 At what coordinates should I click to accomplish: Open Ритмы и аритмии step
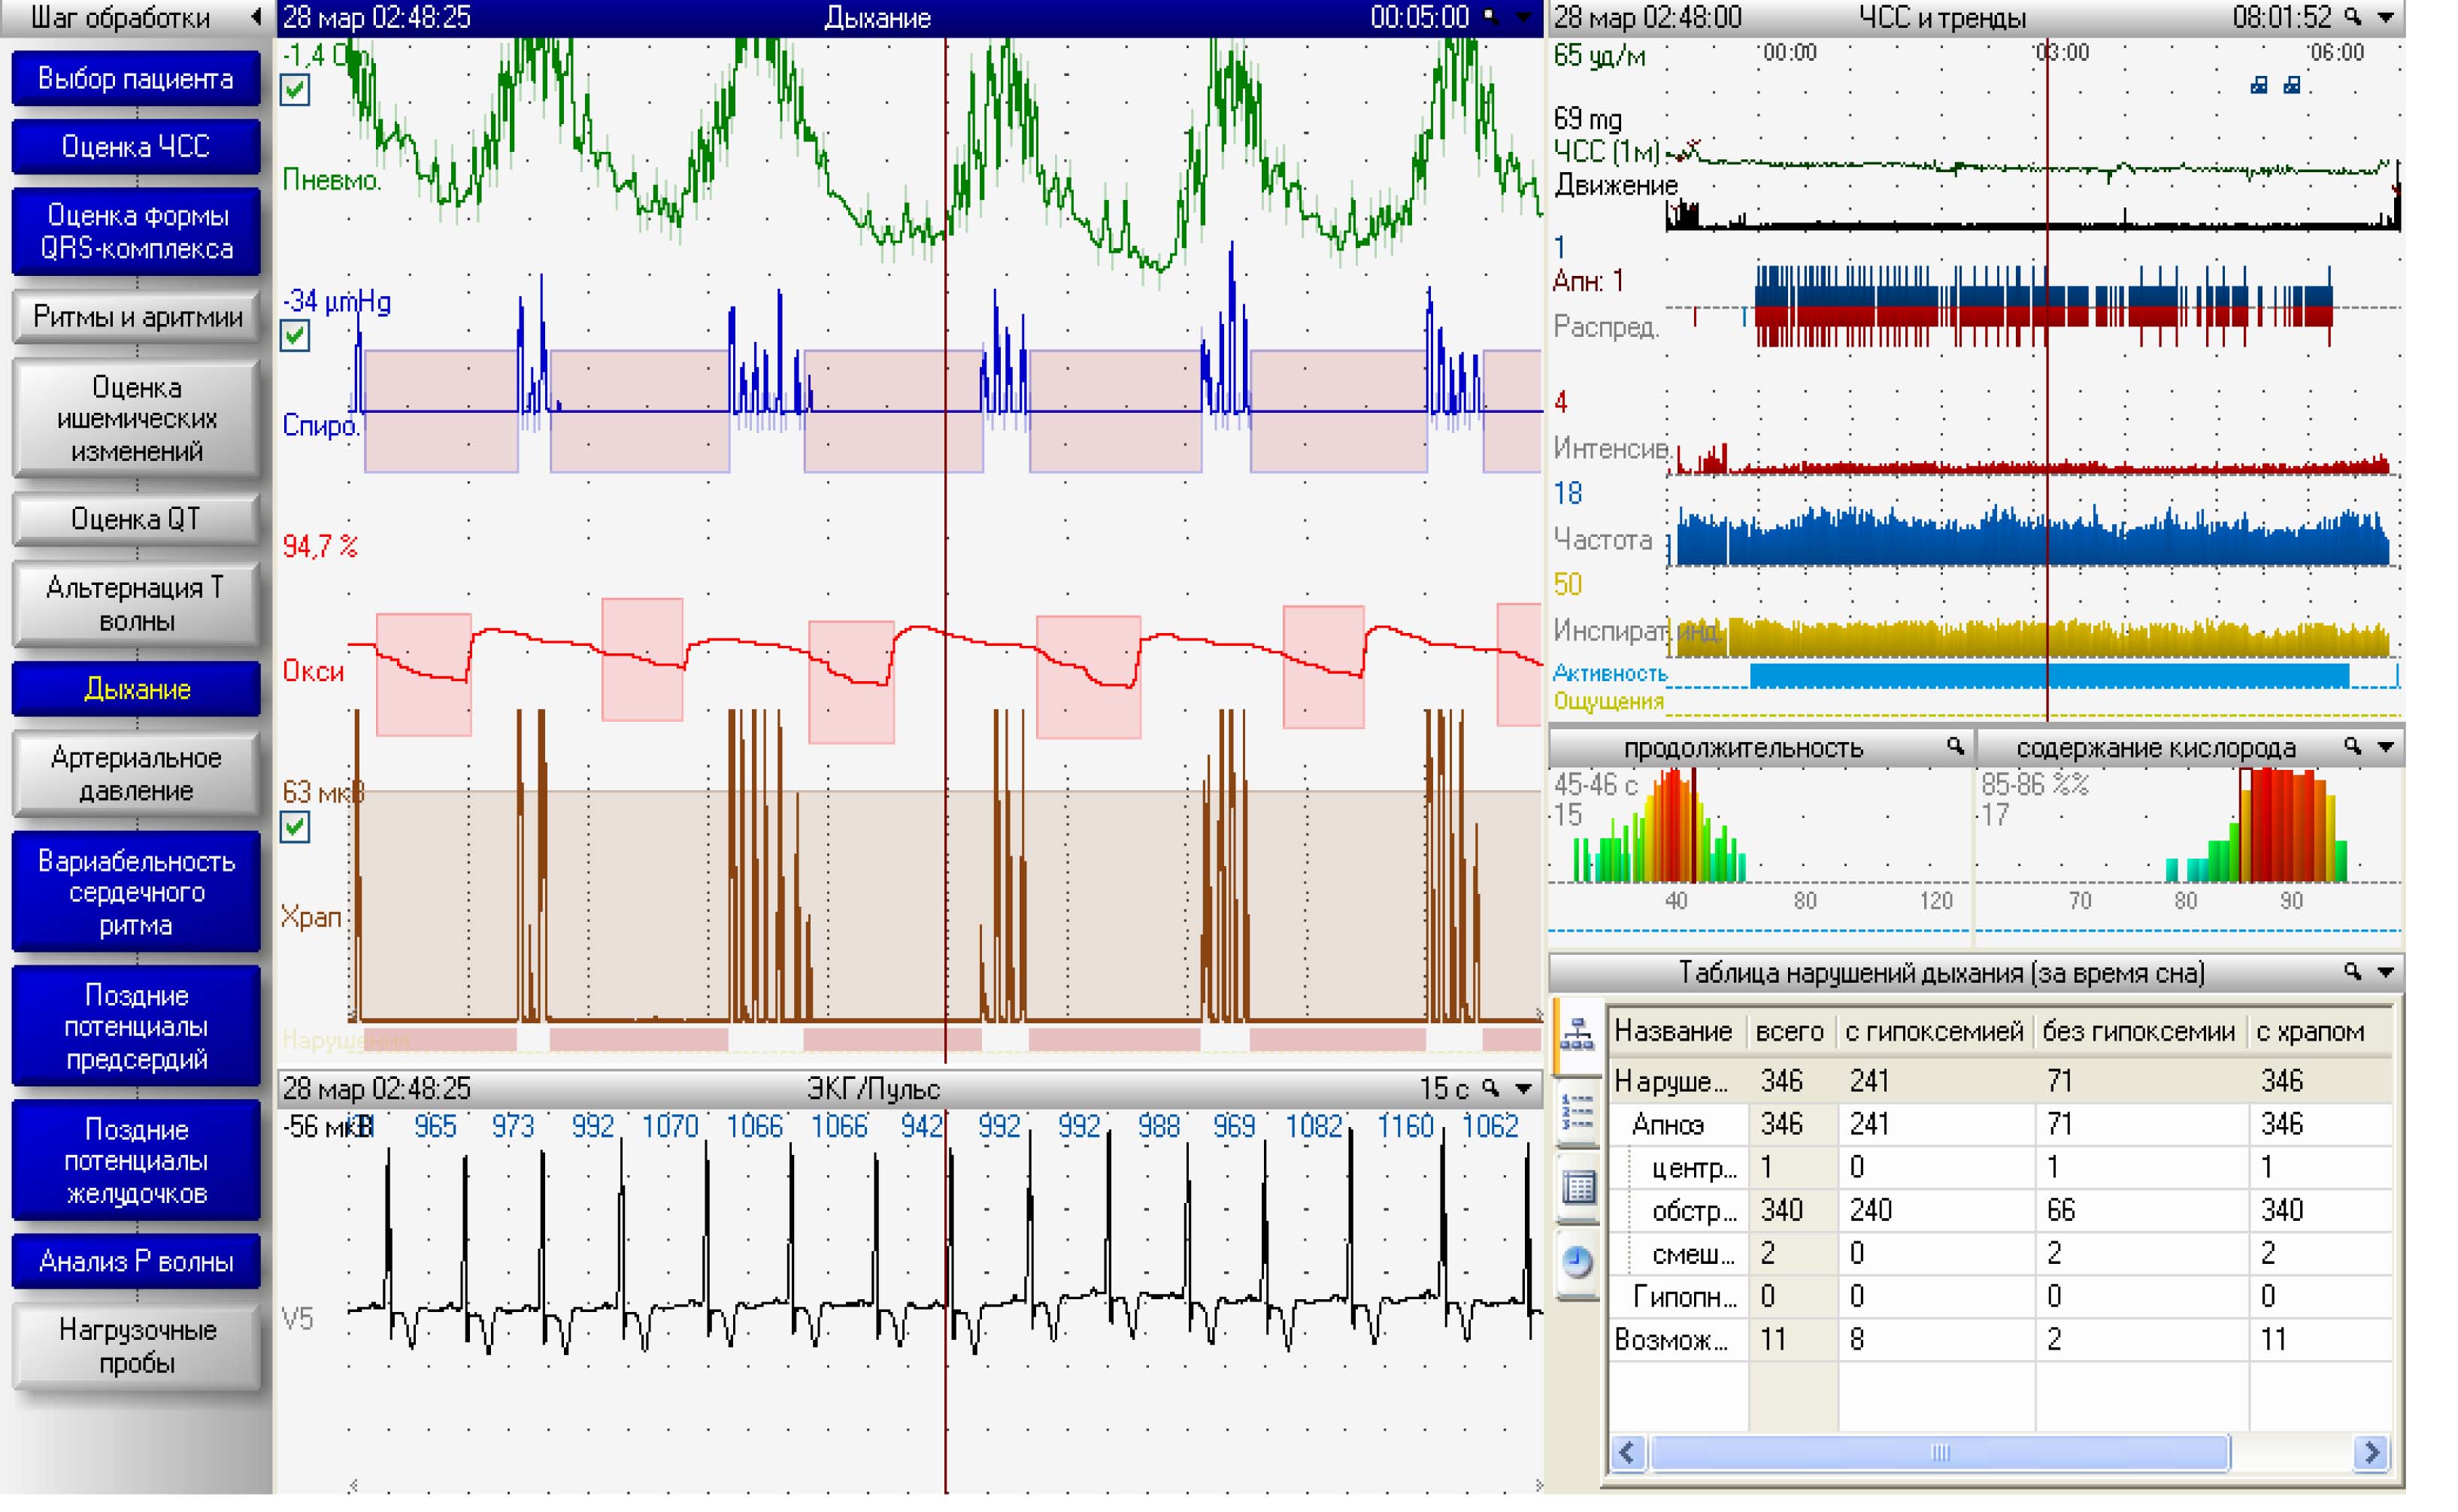click(136, 317)
